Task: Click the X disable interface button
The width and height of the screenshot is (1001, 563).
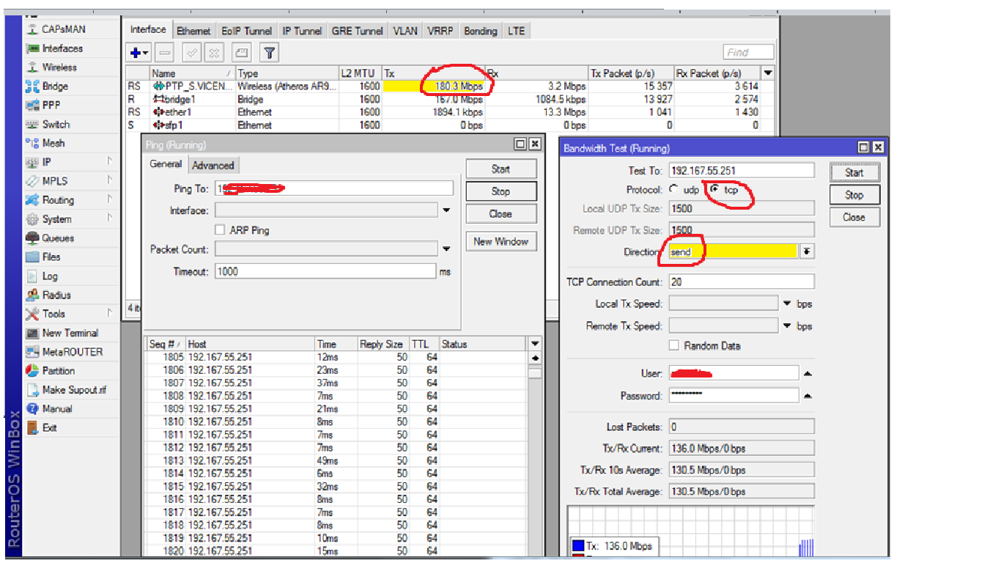Action: [214, 53]
